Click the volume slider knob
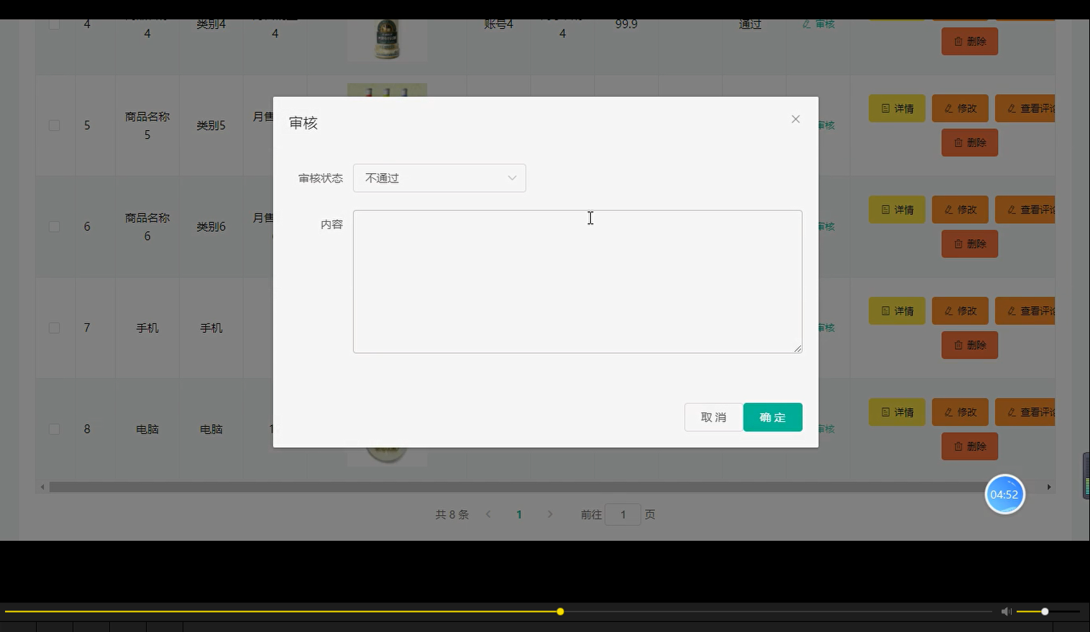 [x=1045, y=611]
